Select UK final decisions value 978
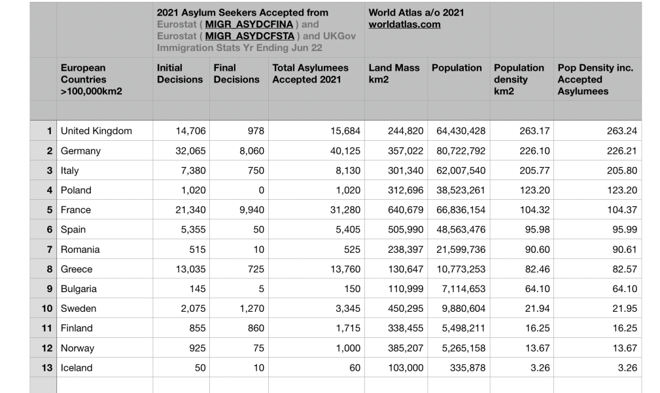 click(239, 131)
